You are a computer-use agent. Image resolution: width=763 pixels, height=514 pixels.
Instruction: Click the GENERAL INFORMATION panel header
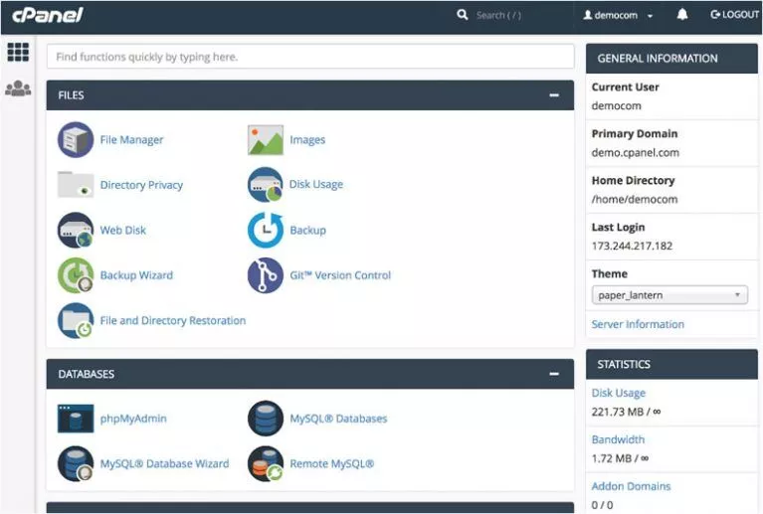(672, 59)
